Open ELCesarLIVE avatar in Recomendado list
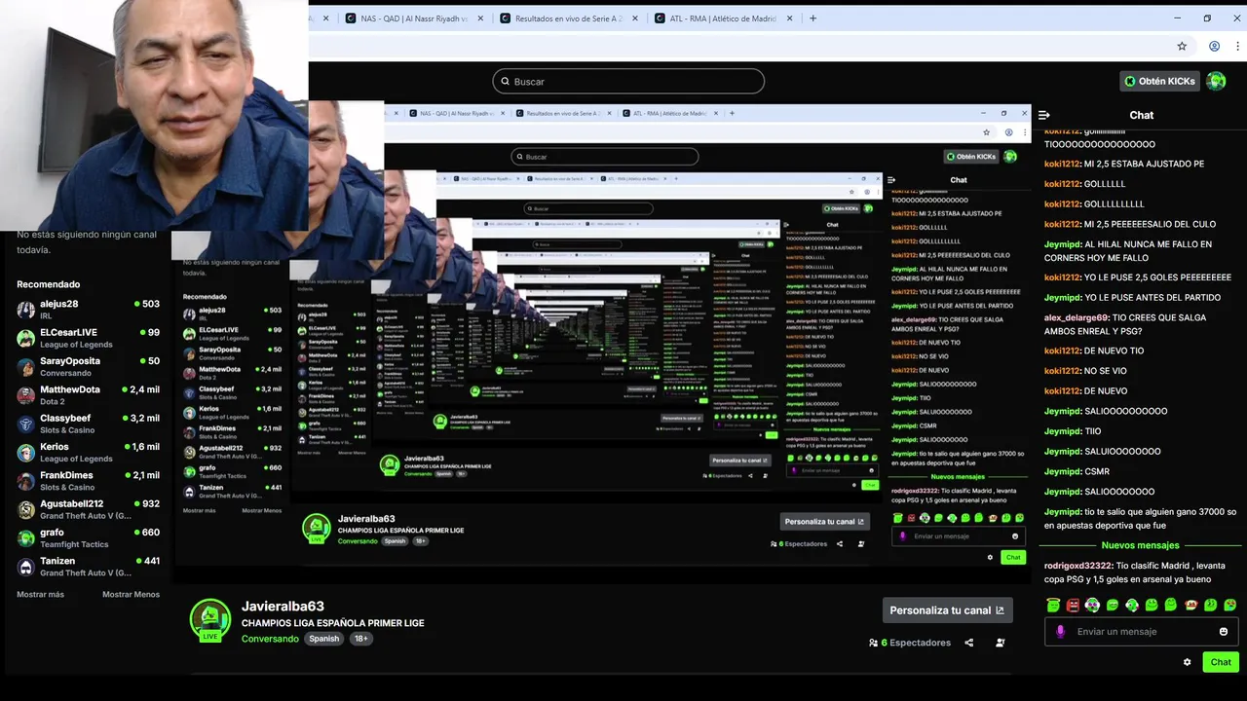 pos(25,338)
